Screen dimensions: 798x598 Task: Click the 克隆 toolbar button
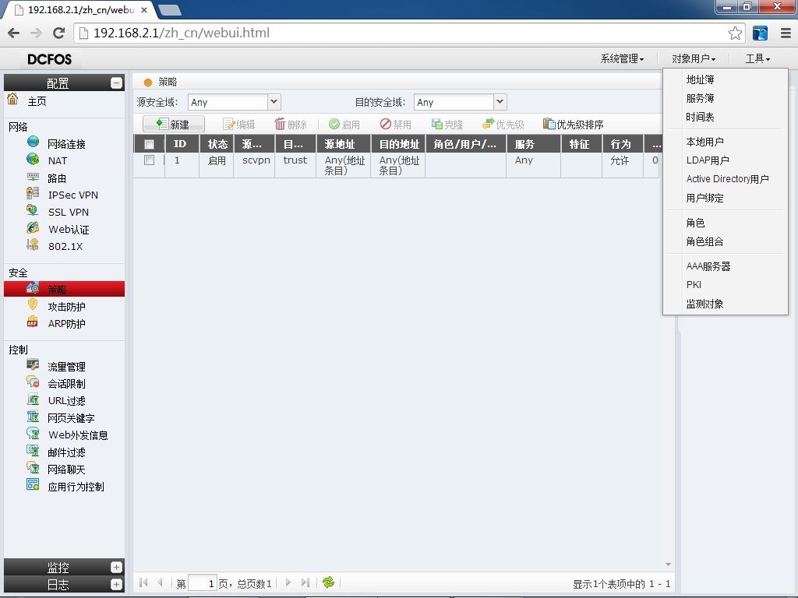tap(447, 124)
